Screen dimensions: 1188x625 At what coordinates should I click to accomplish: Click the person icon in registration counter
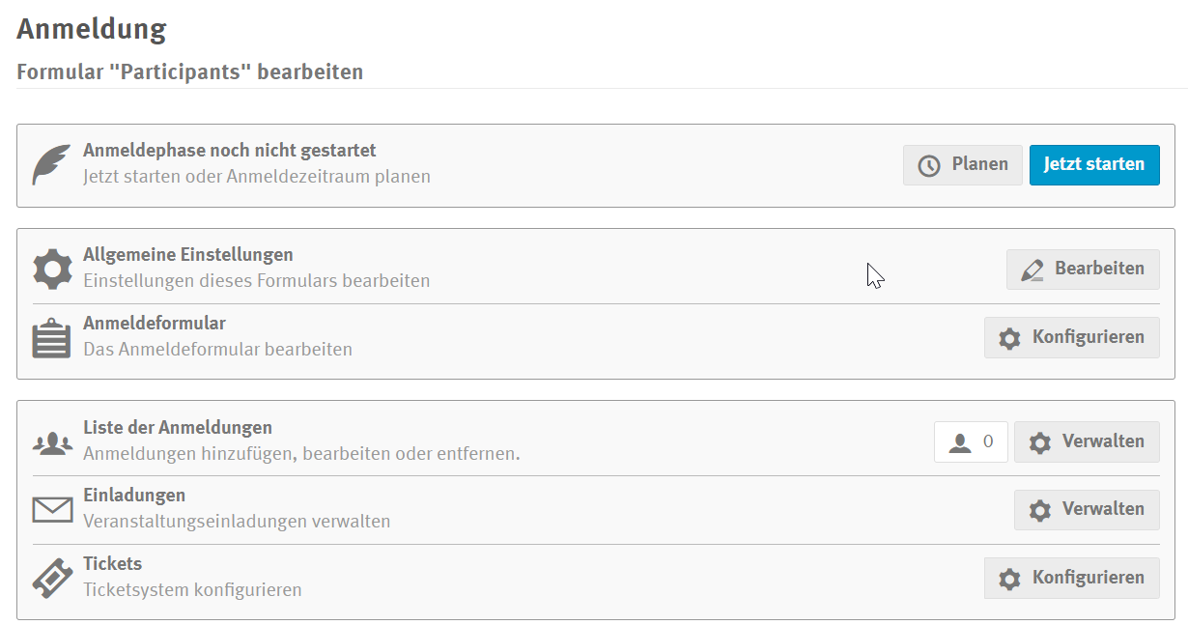960,442
